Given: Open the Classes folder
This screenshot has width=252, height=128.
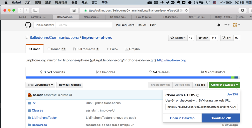Looking at the screenshot, I should (x=37, y=110).
